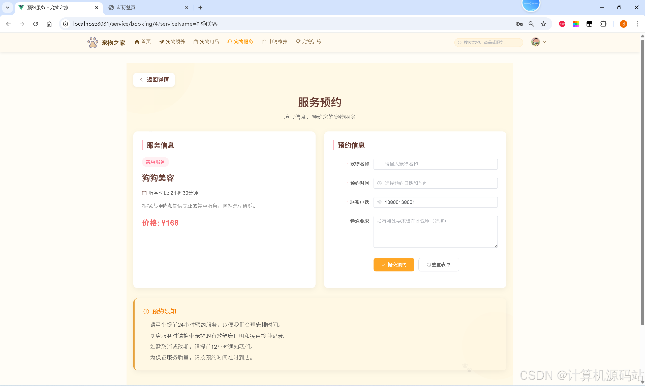This screenshot has width=645, height=386.
Task: Click the 重置表单 reset button
Action: tap(438, 265)
